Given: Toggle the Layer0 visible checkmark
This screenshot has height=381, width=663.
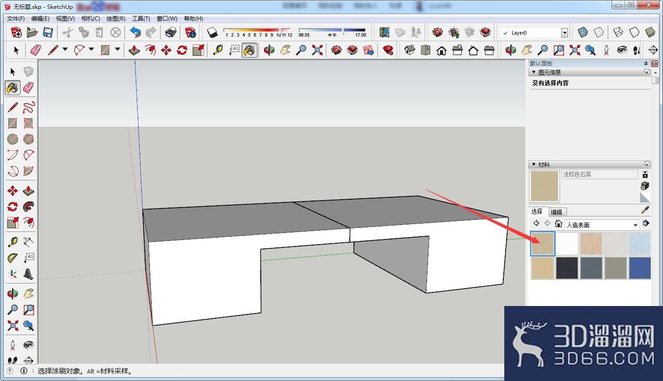Looking at the screenshot, I should [x=505, y=33].
